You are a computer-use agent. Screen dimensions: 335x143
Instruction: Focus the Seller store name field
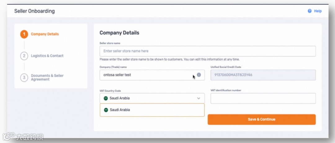click(208, 51)
